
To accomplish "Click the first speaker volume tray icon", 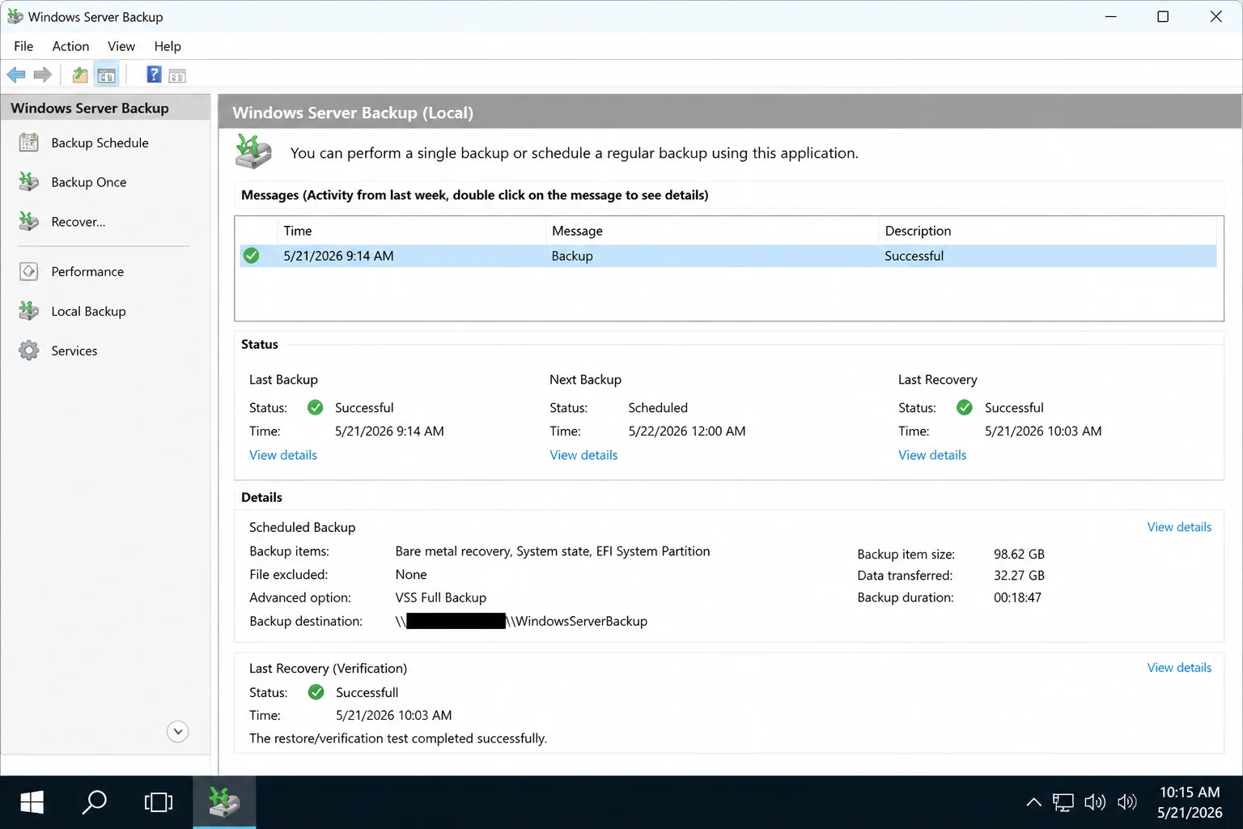I will [x=1095, y=802].
